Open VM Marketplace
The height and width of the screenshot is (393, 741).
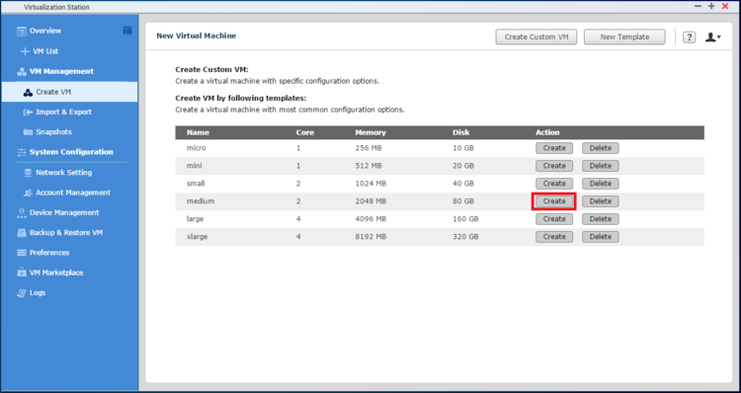56,273
